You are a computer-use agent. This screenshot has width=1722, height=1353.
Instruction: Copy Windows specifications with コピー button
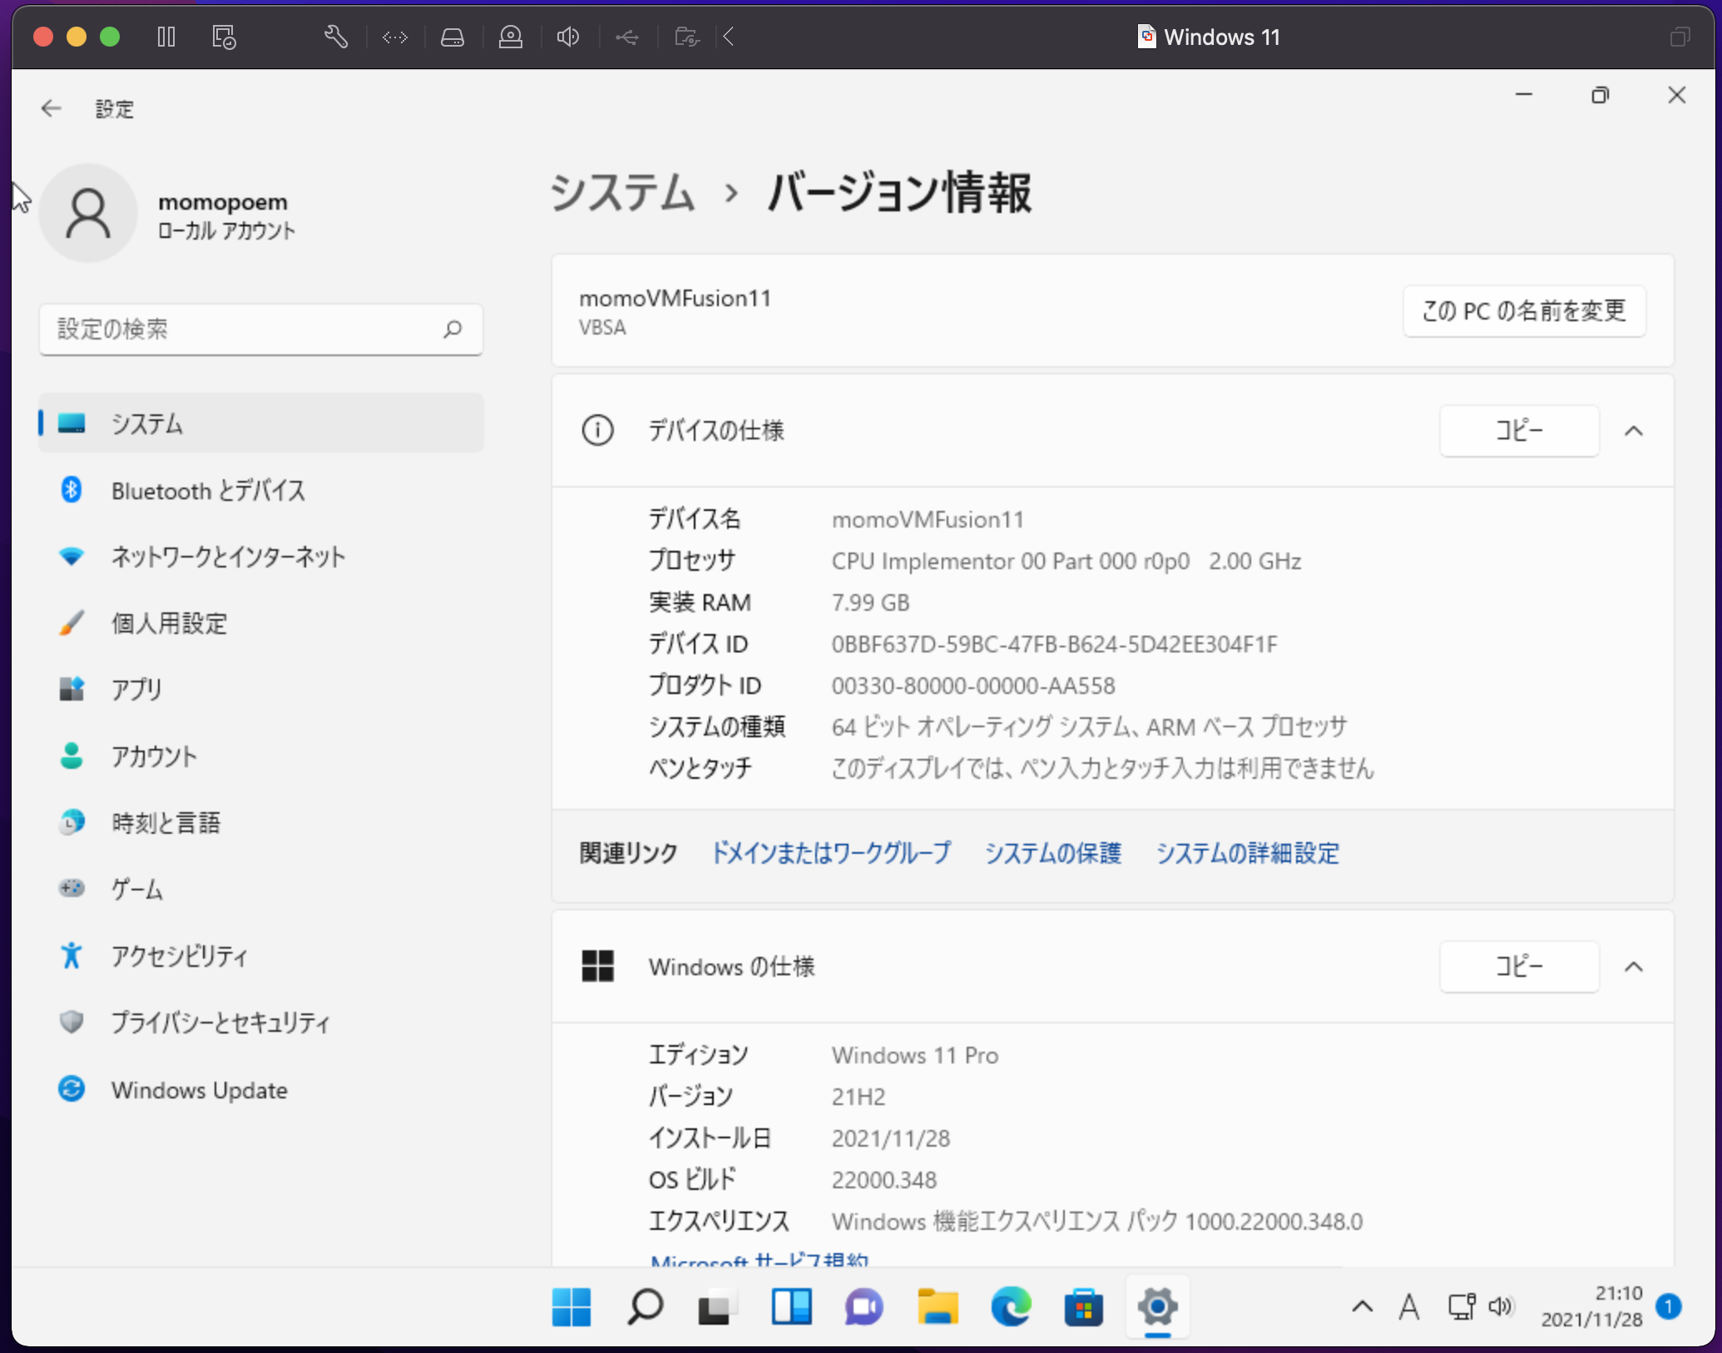pos(1519,967)
